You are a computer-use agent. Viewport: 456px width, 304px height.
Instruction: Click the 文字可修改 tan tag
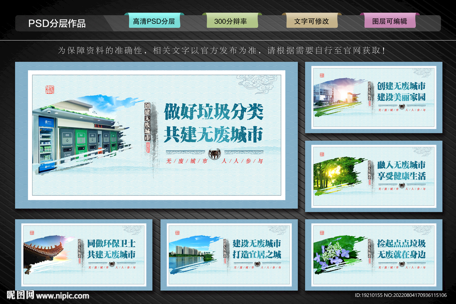click(312, 21)
